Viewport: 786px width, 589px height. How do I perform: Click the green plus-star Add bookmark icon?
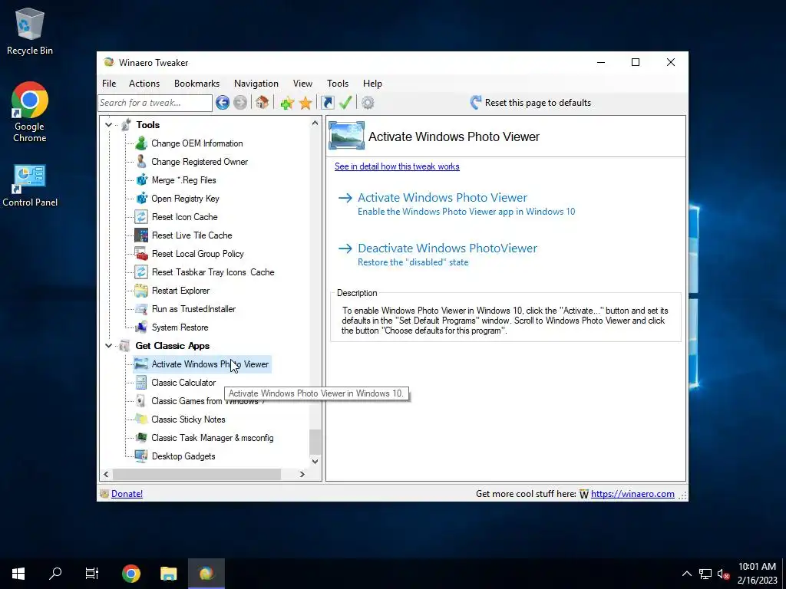point(287,104)
